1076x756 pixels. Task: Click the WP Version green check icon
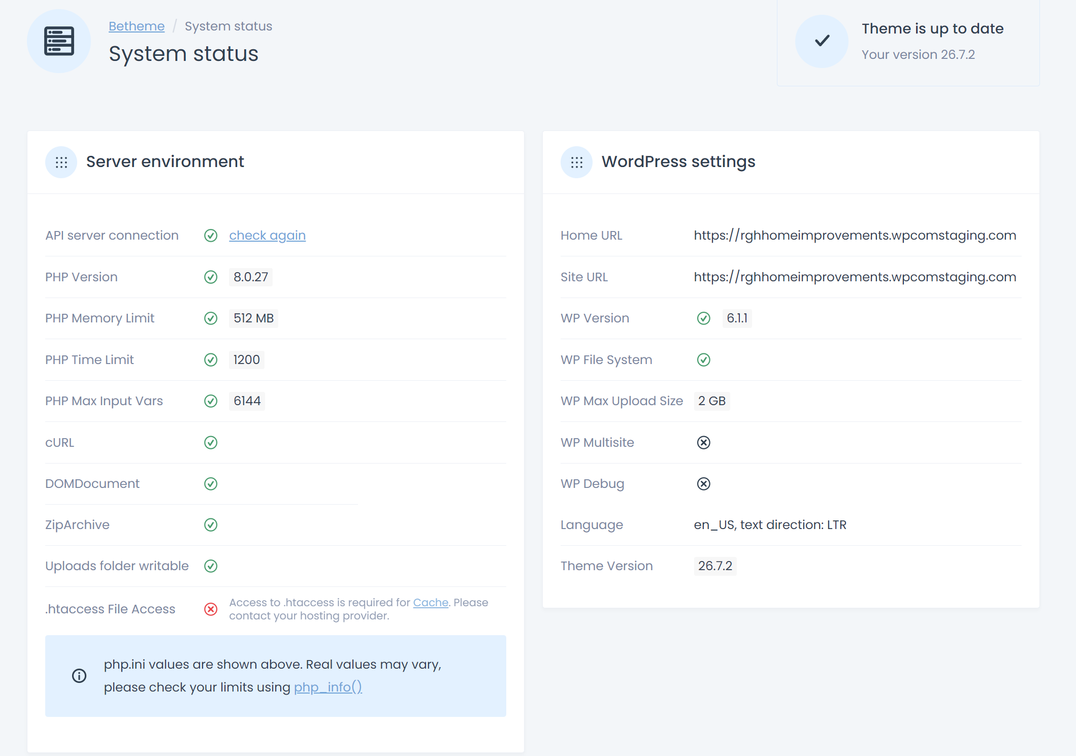coord(704,318)
